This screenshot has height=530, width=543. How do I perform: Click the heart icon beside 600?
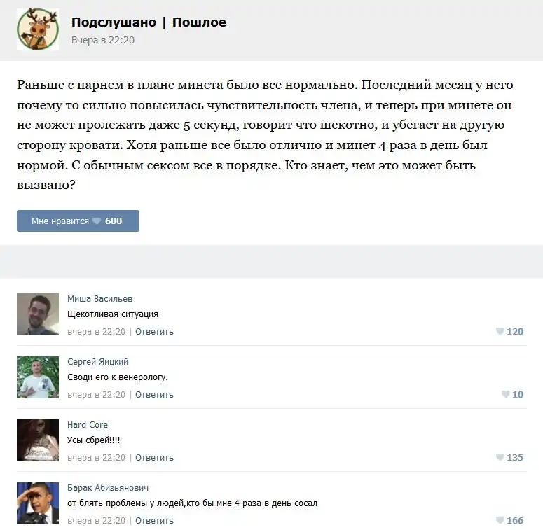pyautogui.click(x=97, y=221)
